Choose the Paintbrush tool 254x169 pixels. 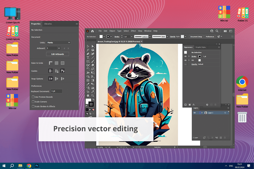93,62
